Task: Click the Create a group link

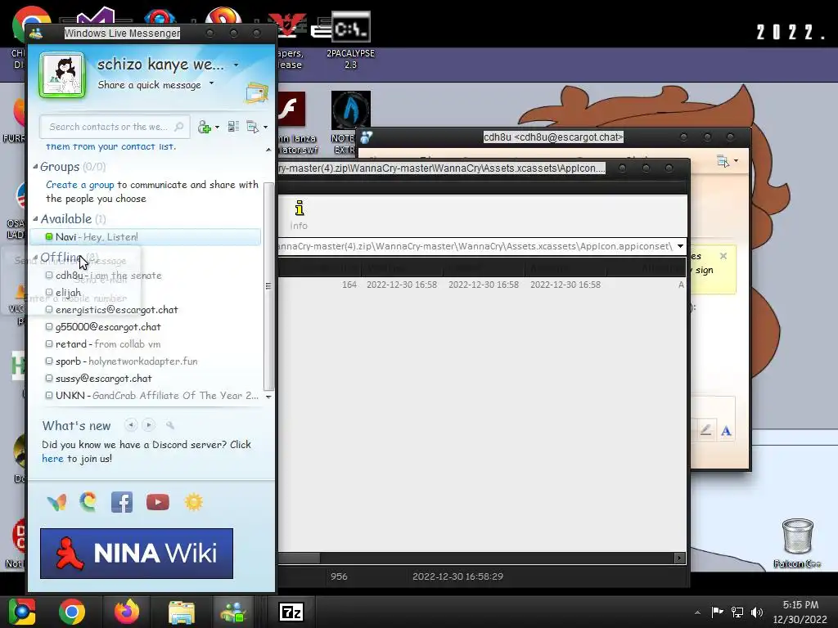Action: 79,185
